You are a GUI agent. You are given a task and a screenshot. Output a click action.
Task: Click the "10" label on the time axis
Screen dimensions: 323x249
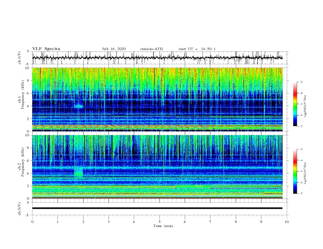[287, 222]
